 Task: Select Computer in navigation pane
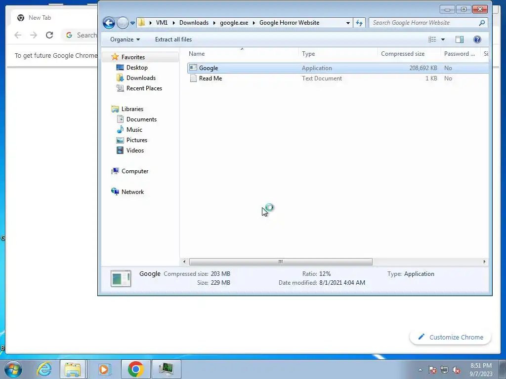pos(135,171)
